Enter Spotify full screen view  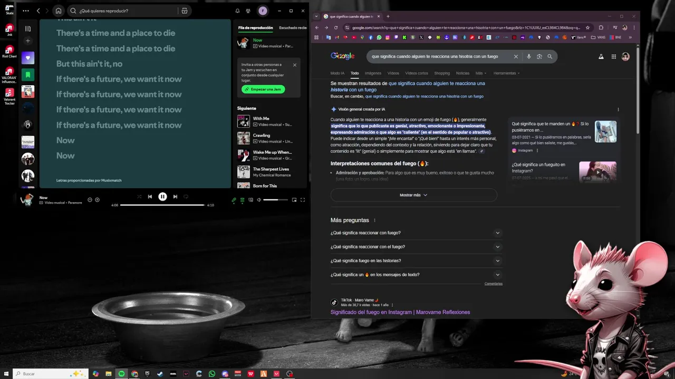point(303,200)
